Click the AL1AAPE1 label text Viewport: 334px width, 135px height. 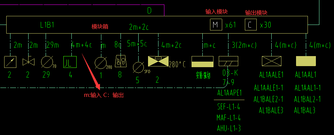point(229,93)
